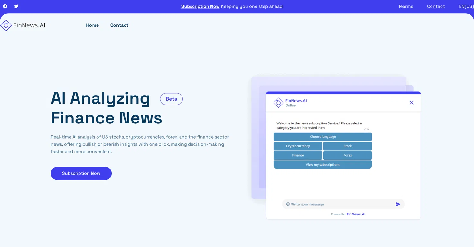Viewport: 474px width, 247px height.
Task: Click the Real-time AI analysis description paragraph
Action: click(140, 144)
